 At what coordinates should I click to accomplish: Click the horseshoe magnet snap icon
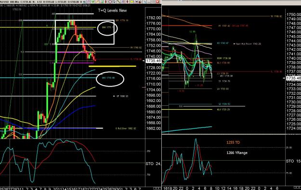(140, 2)
